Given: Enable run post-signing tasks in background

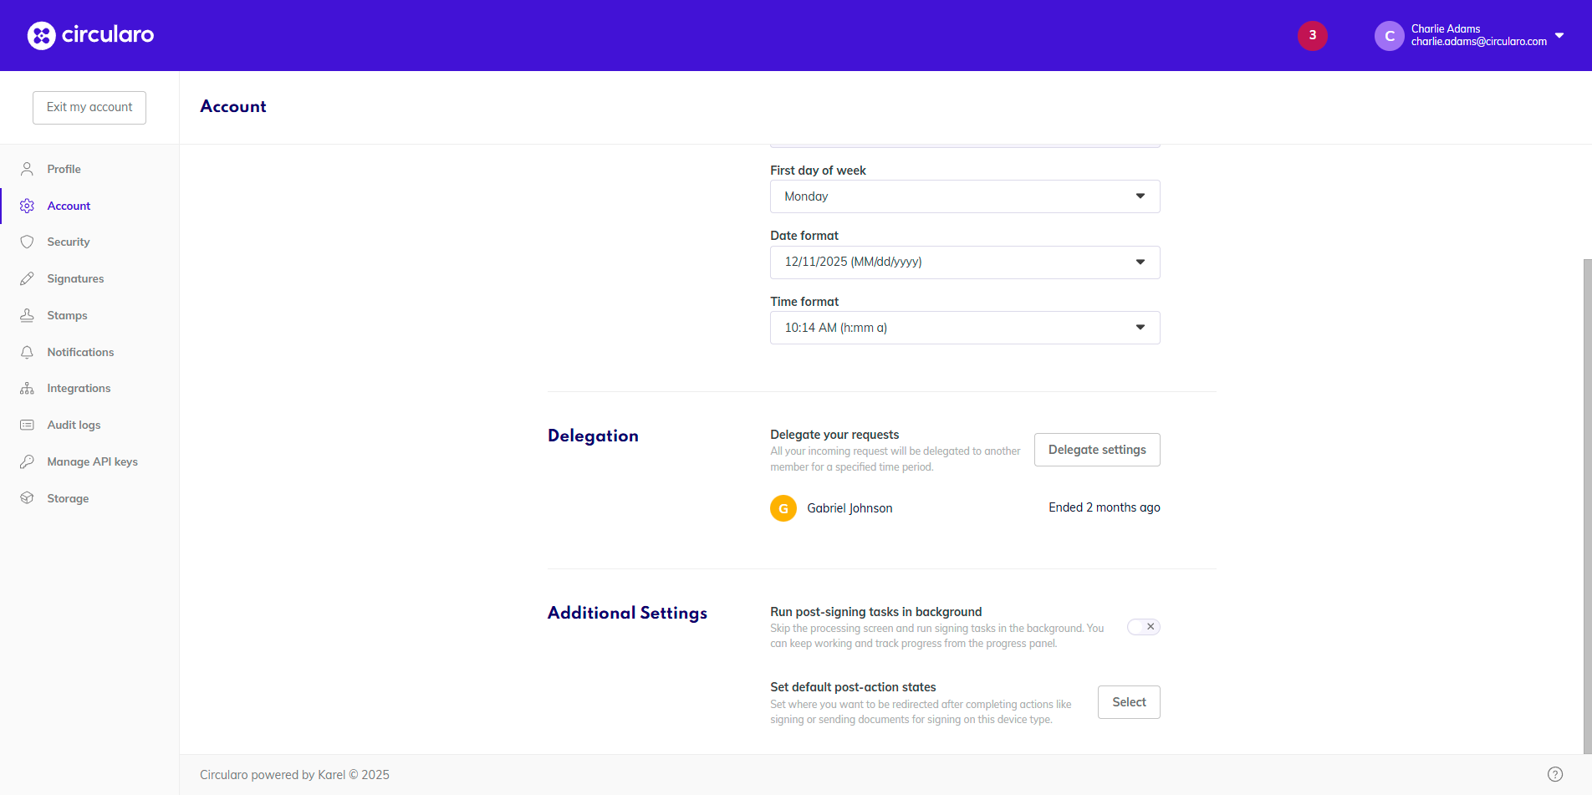Looking at the screenshot, I should tap(1143, 627).
